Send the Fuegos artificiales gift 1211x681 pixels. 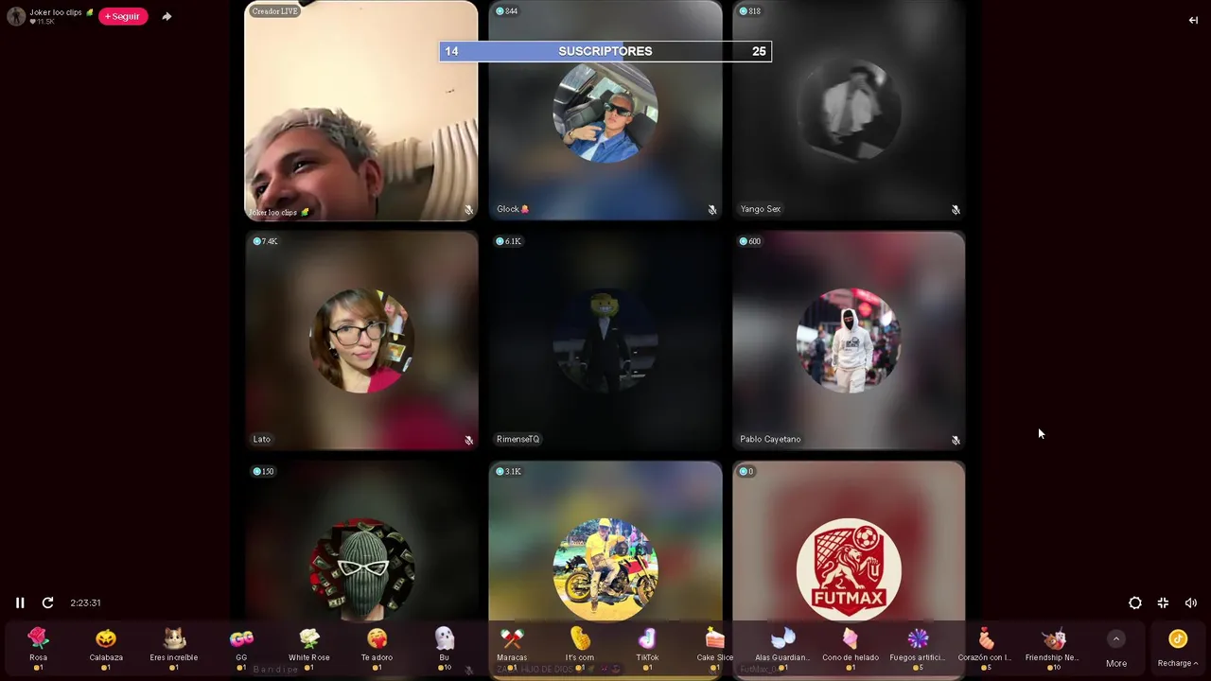pos(918,648)
